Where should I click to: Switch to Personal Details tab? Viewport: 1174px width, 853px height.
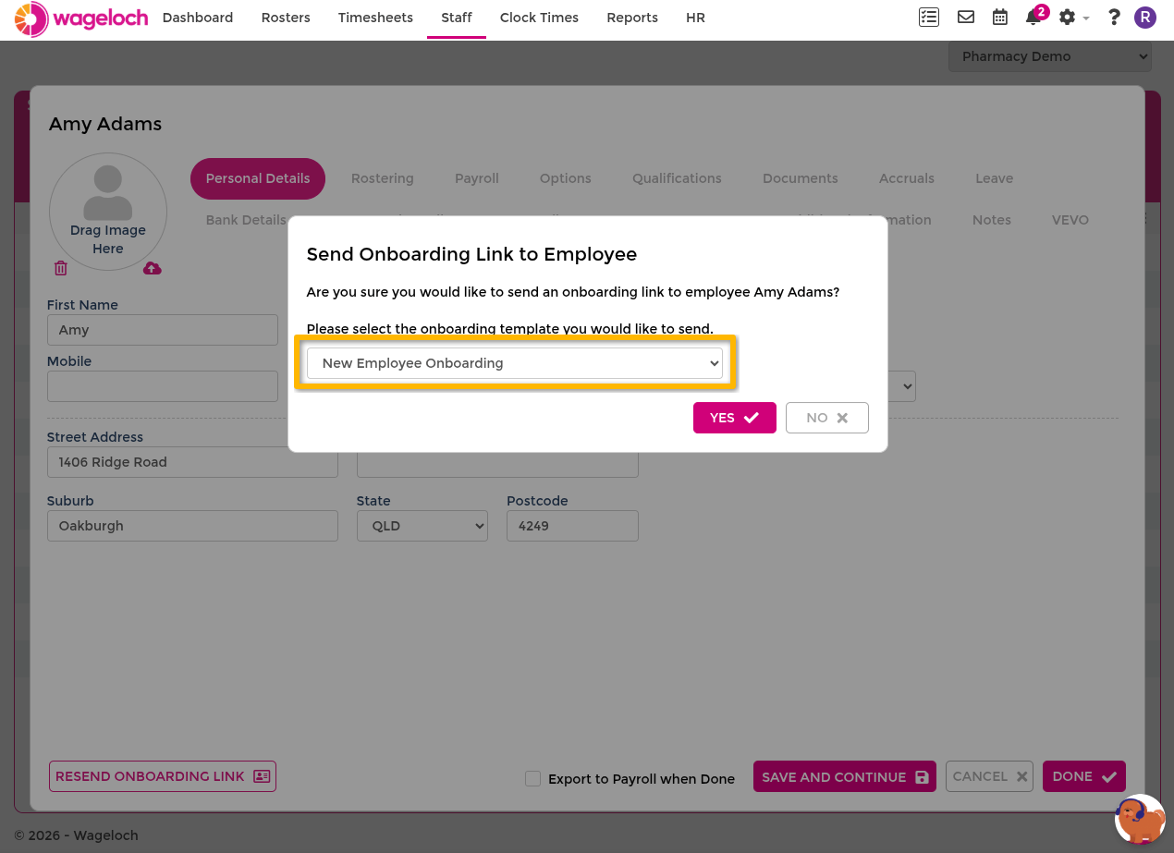(x=258, y=178)
